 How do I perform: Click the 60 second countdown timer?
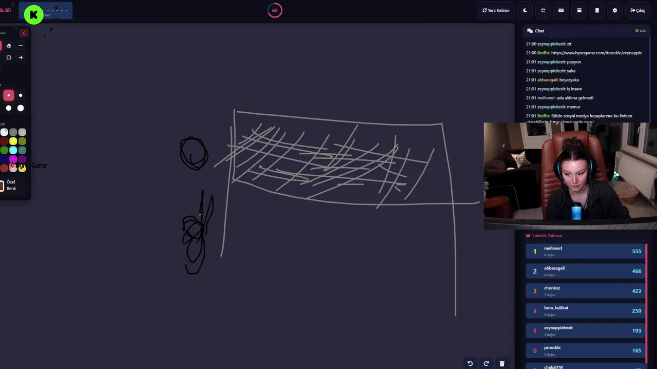coord(275,10)
